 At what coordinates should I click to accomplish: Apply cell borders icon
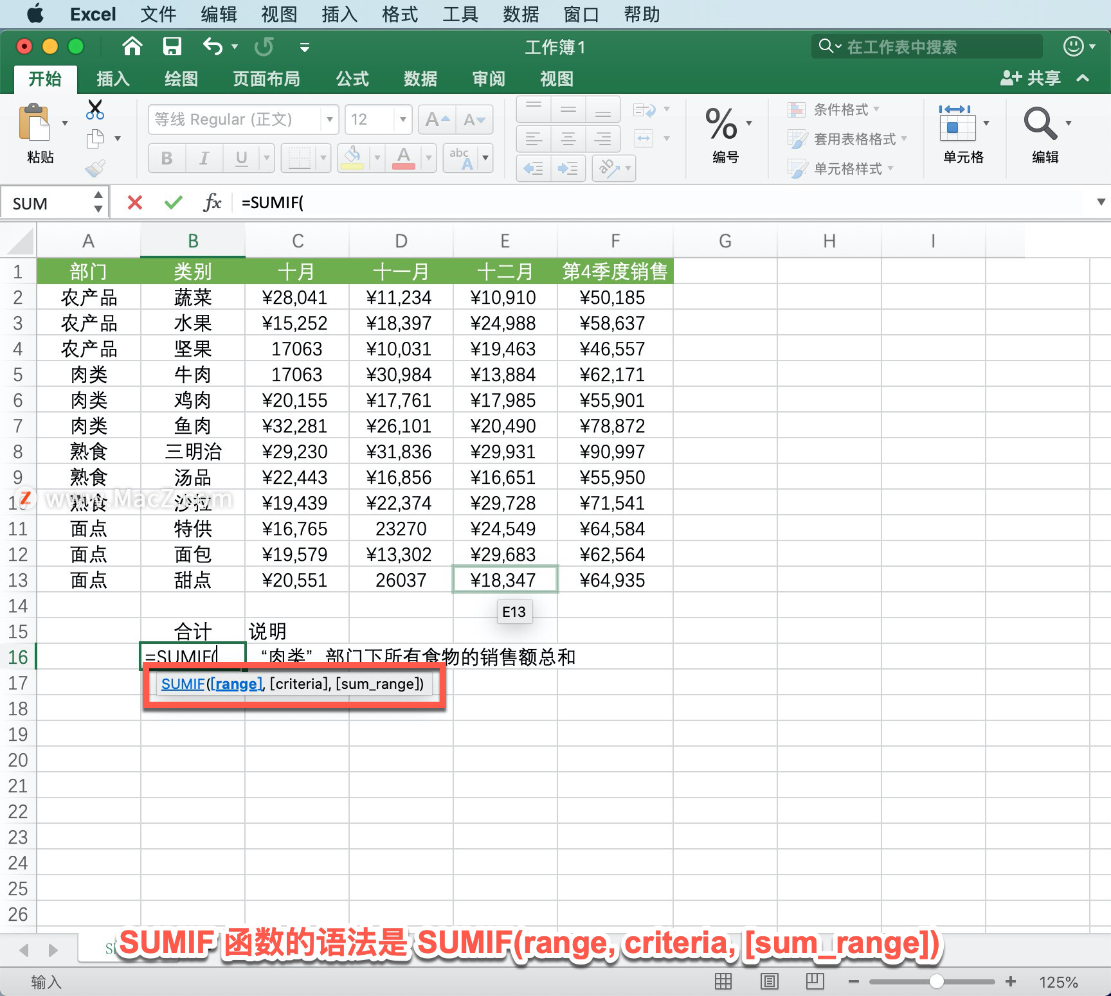[300, 158]
